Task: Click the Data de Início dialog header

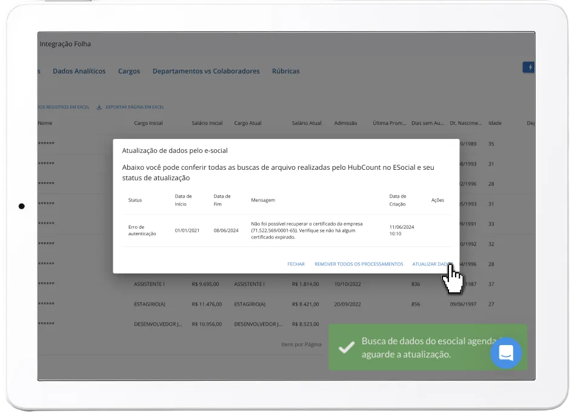Action: click(183, 200)
